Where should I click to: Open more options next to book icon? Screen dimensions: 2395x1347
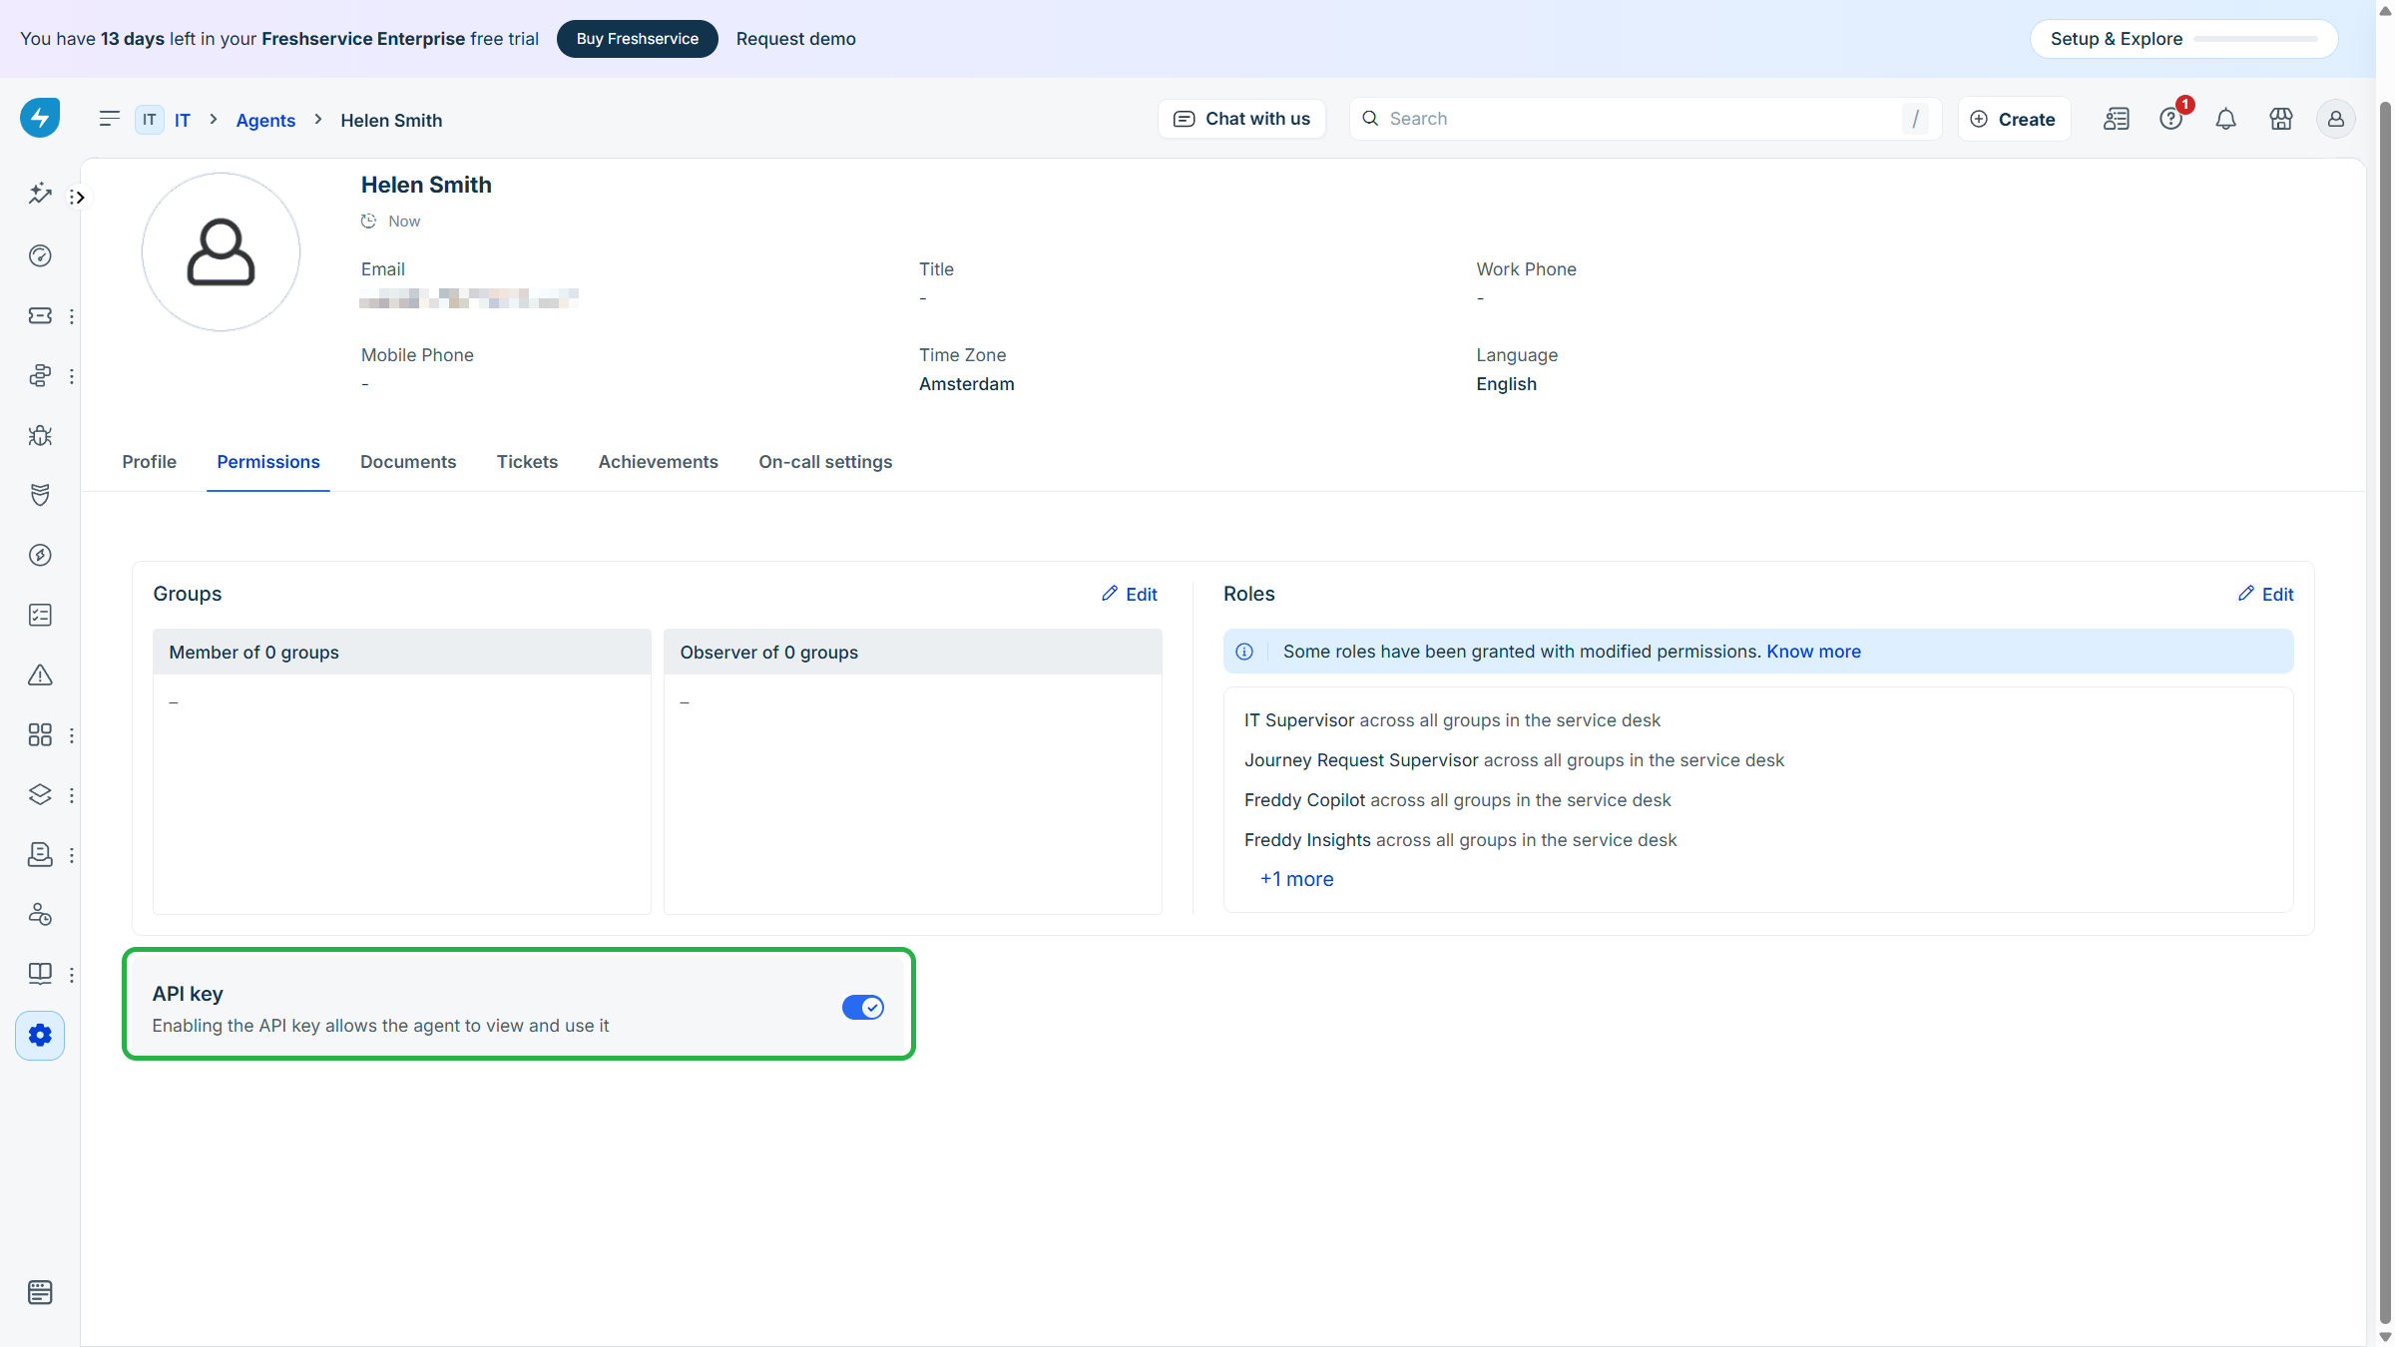click(72, 975)
